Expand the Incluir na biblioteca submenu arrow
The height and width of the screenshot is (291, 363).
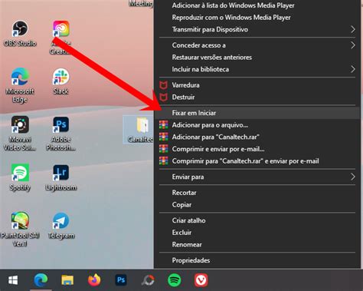(353, 69)
